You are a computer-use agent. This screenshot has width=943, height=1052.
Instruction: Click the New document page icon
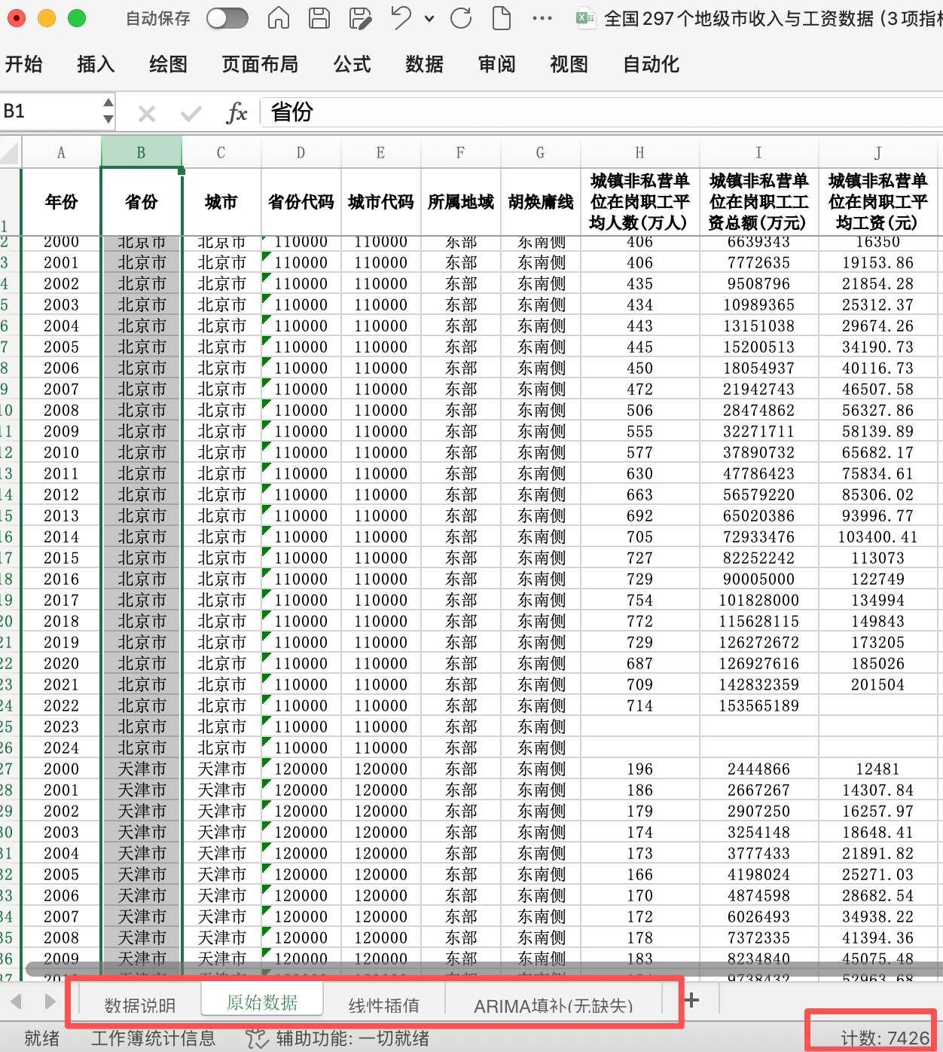pos(502,18)
